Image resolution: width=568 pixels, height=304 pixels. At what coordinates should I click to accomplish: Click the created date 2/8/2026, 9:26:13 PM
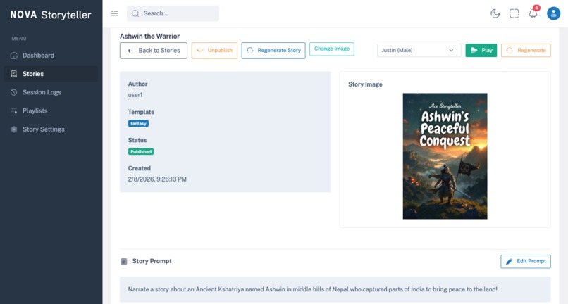click(x=157, y=179)
